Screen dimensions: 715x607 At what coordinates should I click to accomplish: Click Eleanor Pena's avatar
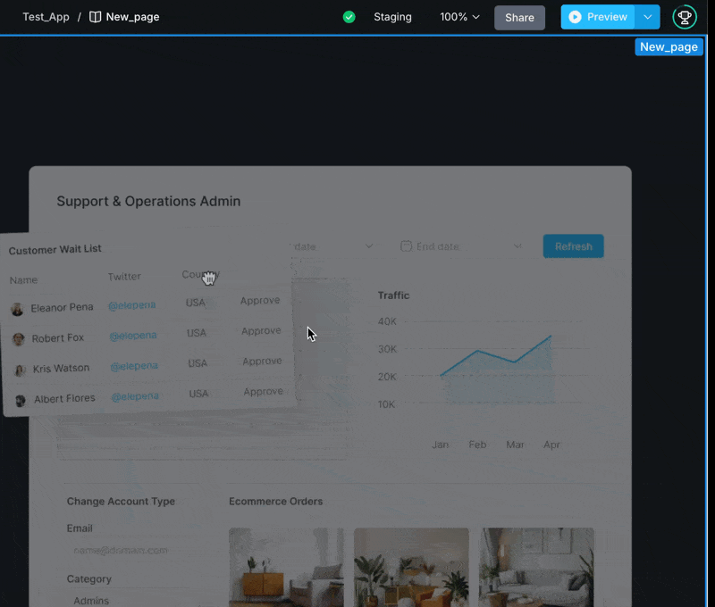17,309
